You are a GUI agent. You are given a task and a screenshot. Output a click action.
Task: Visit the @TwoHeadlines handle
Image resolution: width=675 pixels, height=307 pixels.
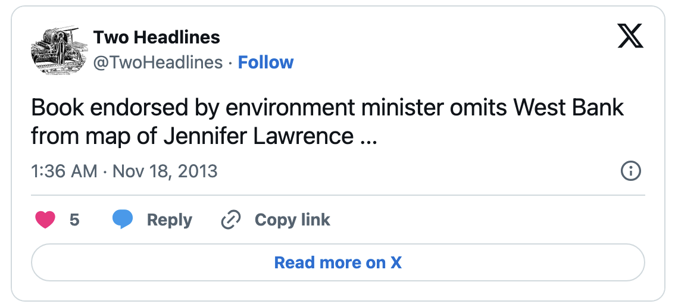tap(158, 62)
